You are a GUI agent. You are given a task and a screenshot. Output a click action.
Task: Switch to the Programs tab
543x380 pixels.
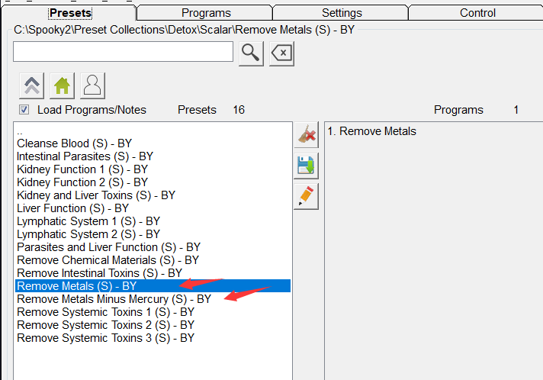pos(206,13)
